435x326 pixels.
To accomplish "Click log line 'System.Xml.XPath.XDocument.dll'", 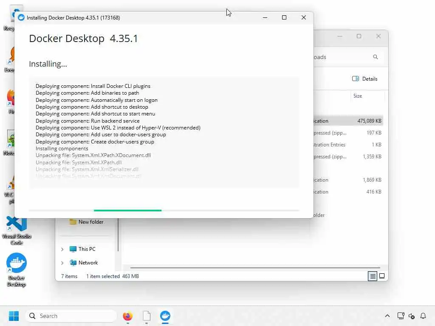I will (x=93, y=155).
